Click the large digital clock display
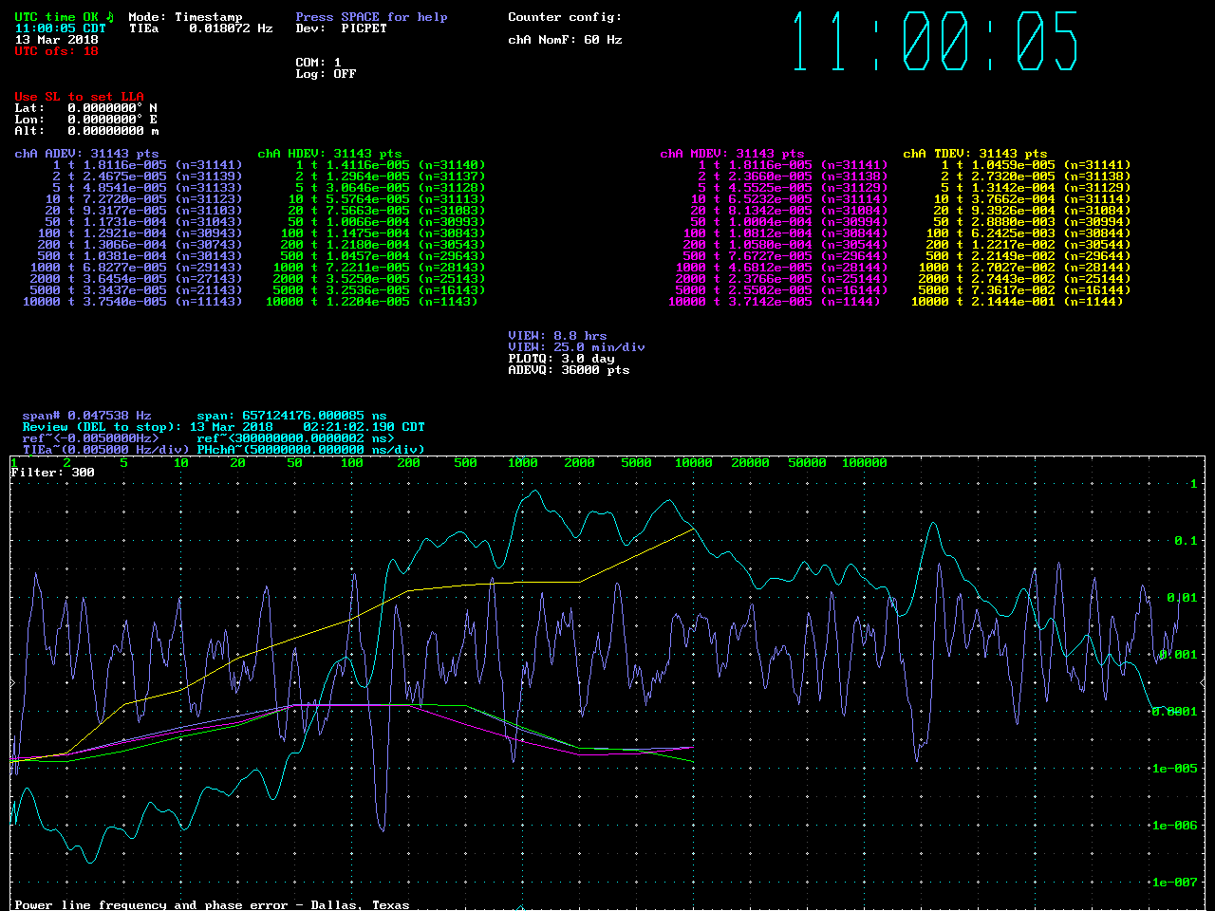This screenshot has width=1215, height=911. (935, 42)
